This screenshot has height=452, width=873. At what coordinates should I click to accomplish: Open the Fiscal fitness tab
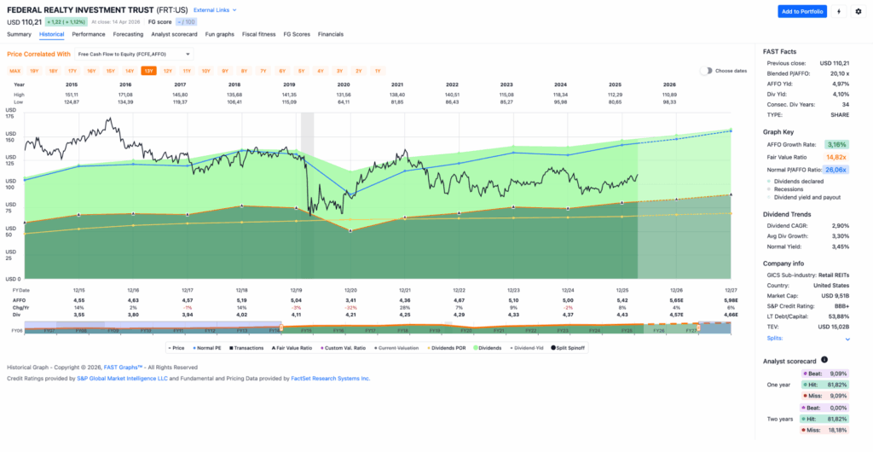click(259, 34)
